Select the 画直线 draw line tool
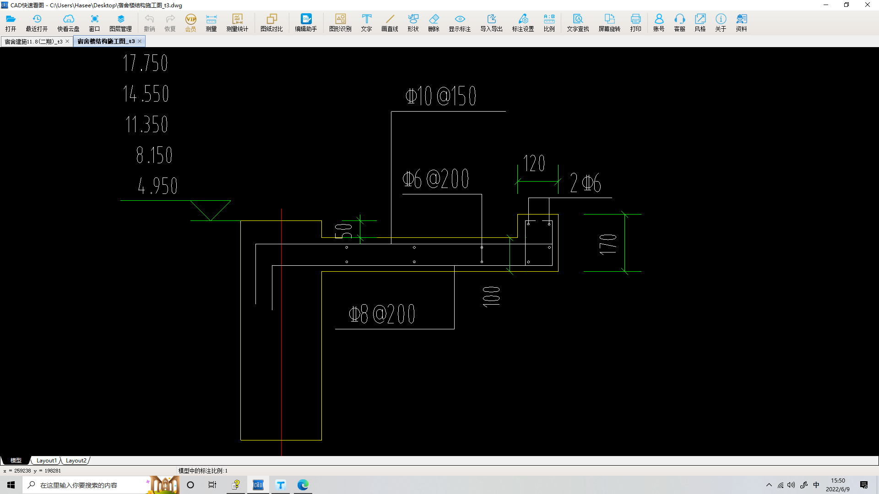Viewport: 879px width, 494px height. 390,22
